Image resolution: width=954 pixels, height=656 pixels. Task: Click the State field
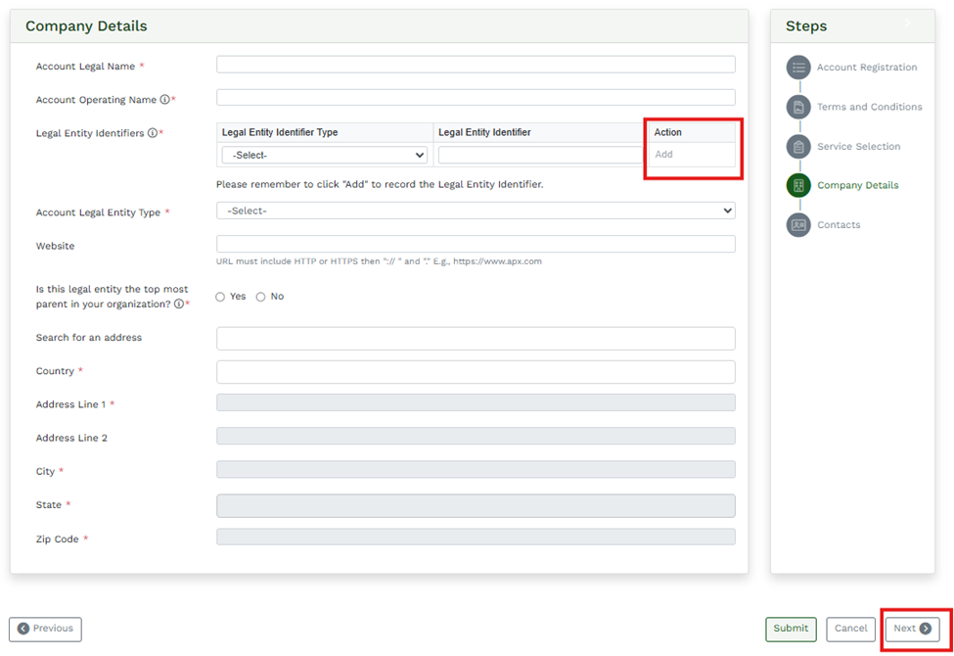coord(476,505)
